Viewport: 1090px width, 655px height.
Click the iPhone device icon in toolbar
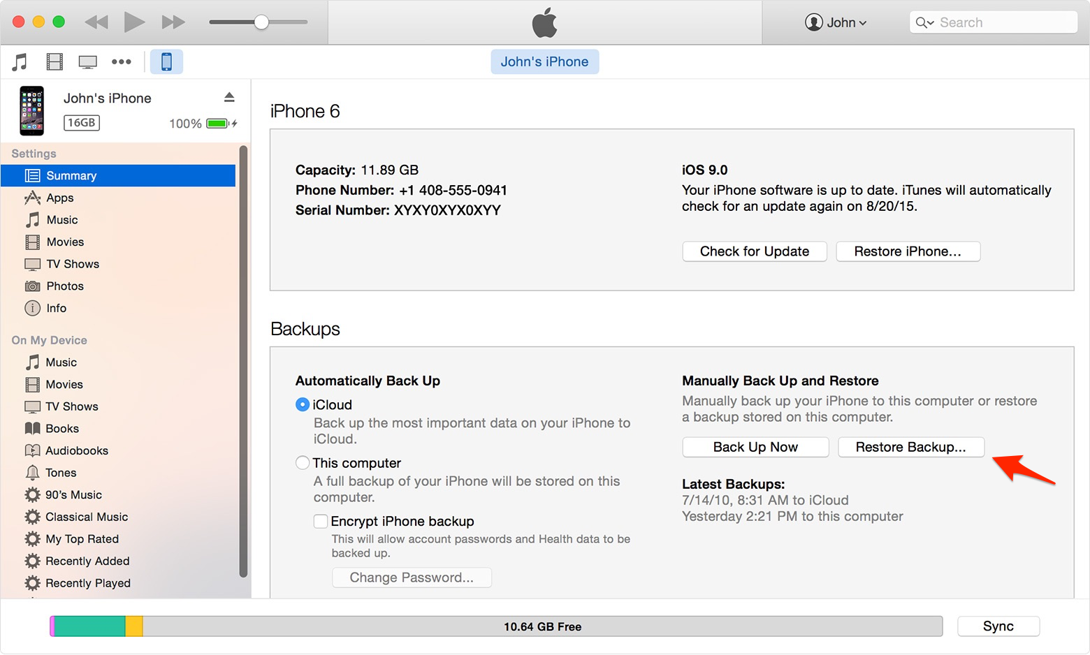click(166, 61)
